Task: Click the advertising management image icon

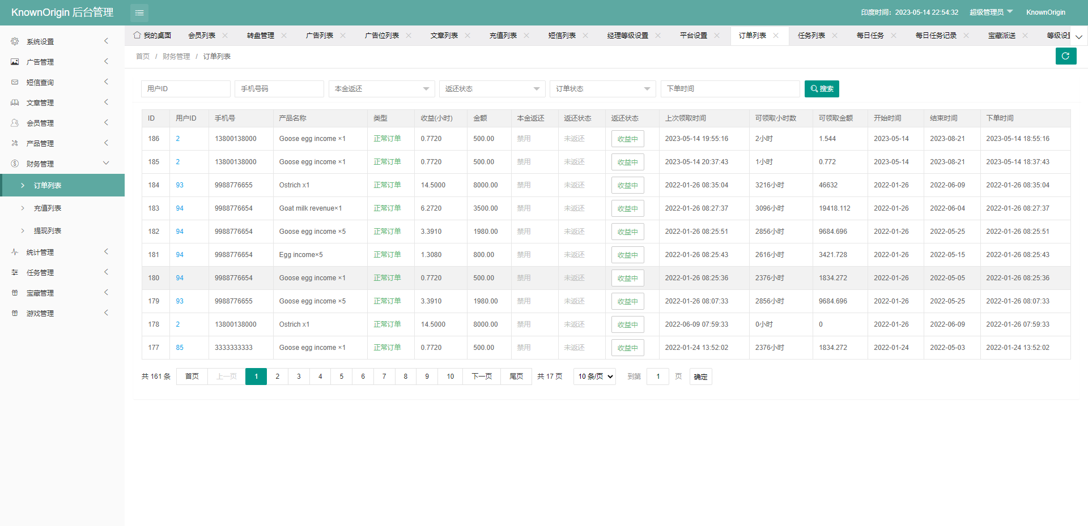Action: pos(15,62)
